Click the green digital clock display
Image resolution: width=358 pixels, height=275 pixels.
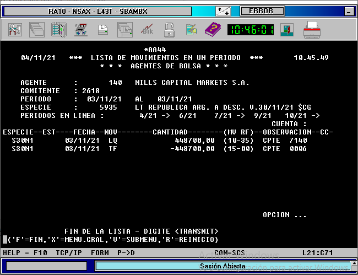tap(251, 30)
